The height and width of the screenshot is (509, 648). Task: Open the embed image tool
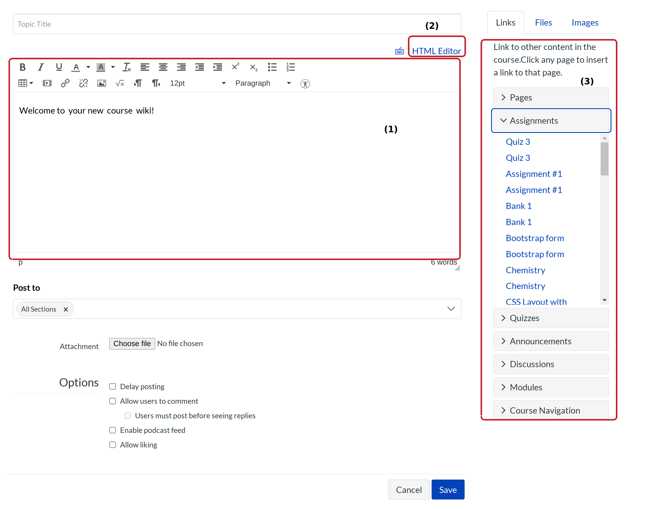[102, 83]
